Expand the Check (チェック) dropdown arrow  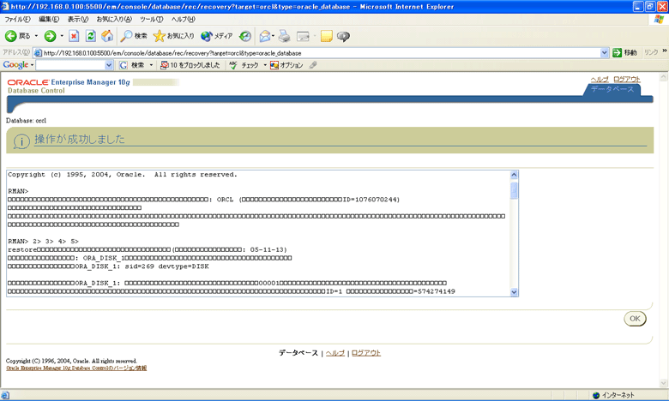coord(265,65)
